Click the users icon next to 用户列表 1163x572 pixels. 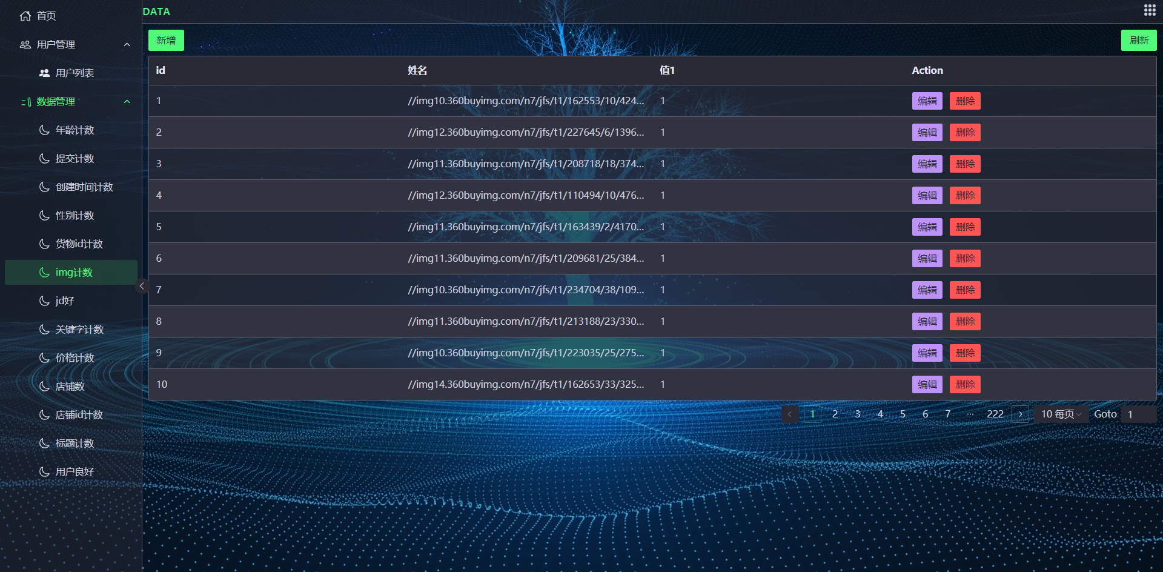[44, 73]
